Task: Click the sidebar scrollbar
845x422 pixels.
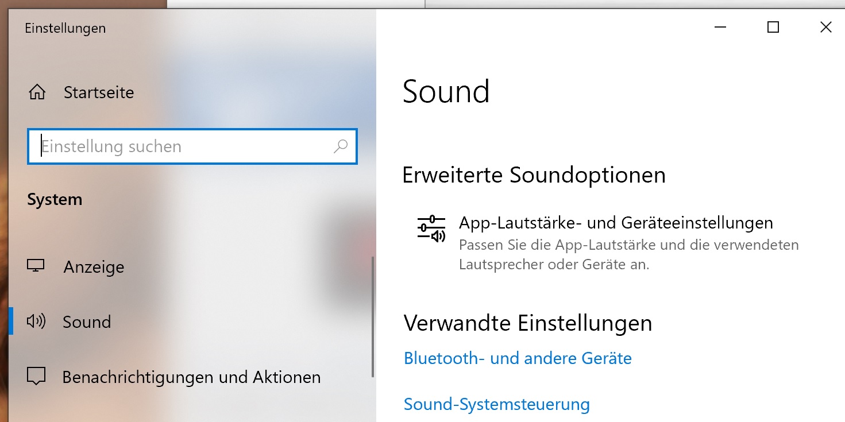Action: pyautogui.click(x=373, y=316)
